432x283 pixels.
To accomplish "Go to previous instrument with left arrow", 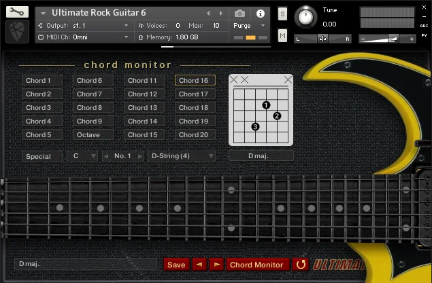I will point(208,13).
